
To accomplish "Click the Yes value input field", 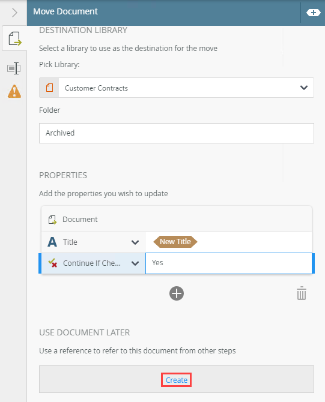I will click(x=229, y=263).
